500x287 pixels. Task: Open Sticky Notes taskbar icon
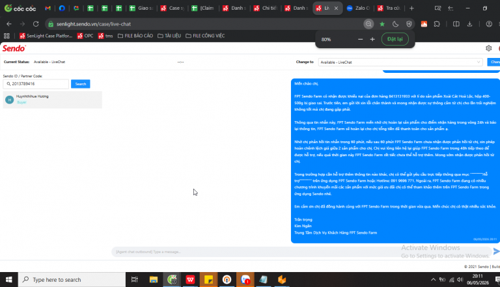pyautogui.click(x=208, y=280)
